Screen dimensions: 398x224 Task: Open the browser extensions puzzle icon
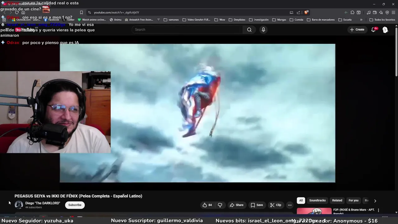(352, 12)
